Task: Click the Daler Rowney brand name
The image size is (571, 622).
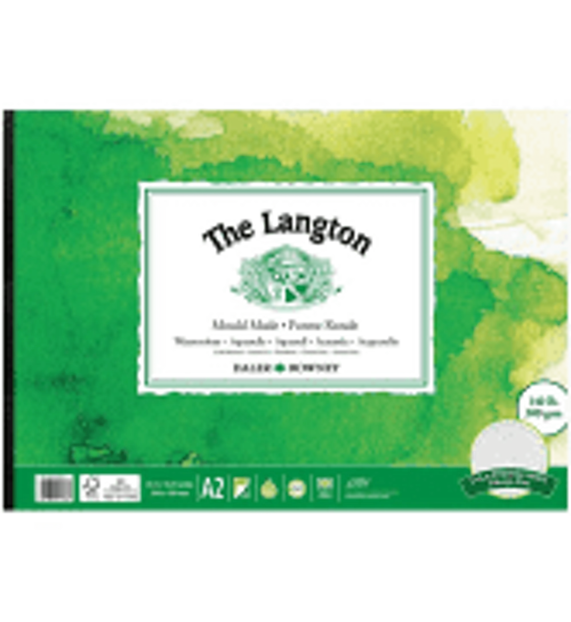Action: point(286,368)
